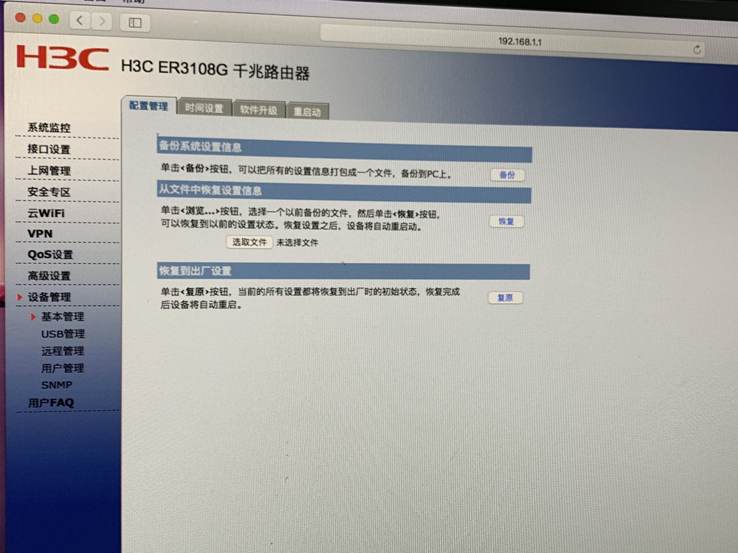This screenshot has height=553, width=738.
Task: Open 云WiFi in the sidebar
Action: (46, 213)
